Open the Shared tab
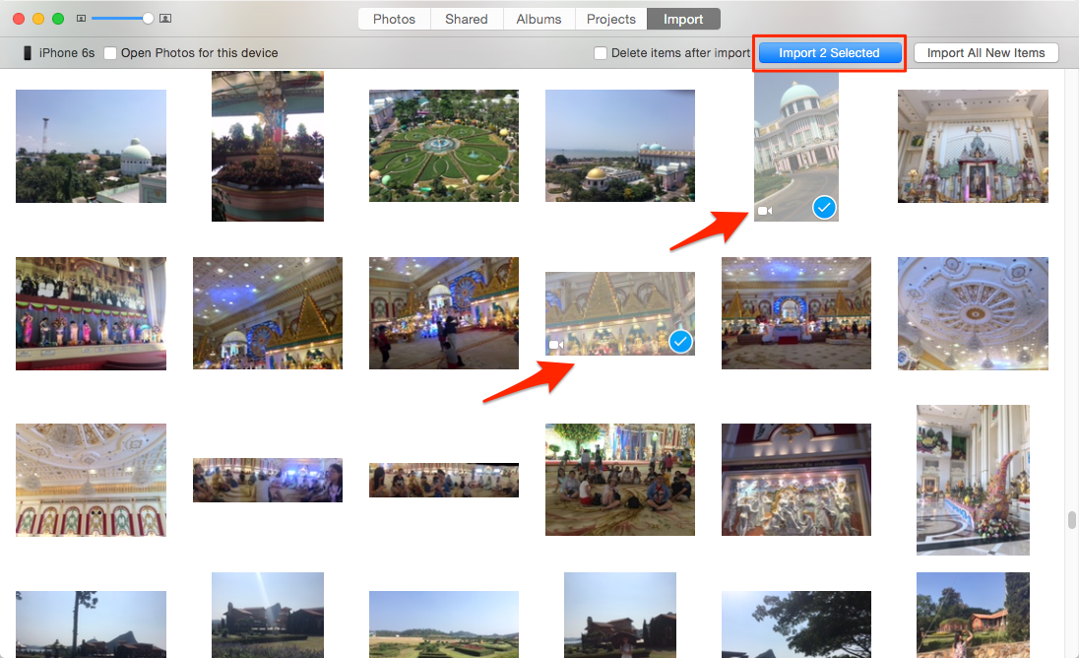 [467, 20]
